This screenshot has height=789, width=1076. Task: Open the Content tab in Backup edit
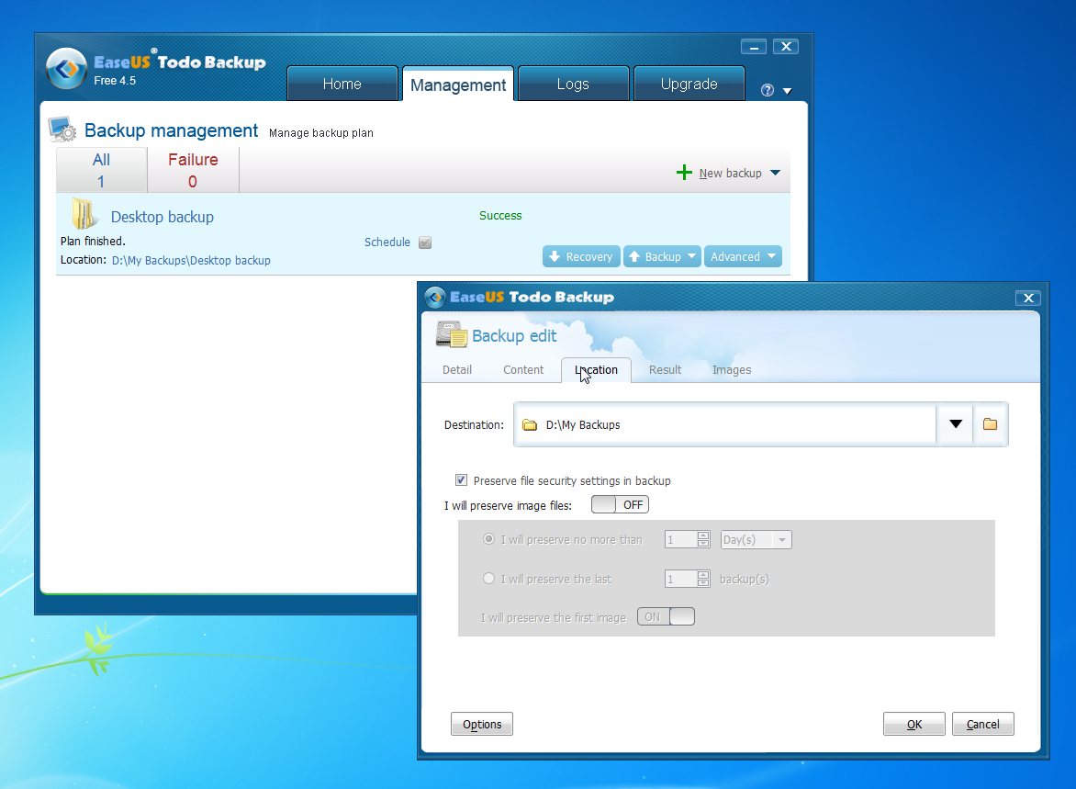[x=523, y=369]
